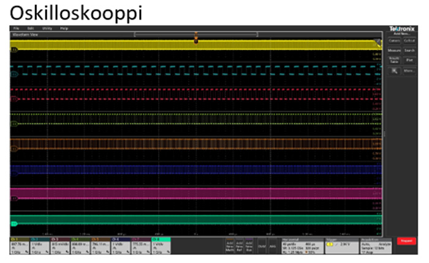Open the Utility menu
The height and width of the screenshot is (263, 429).
(x=46, y=29)
